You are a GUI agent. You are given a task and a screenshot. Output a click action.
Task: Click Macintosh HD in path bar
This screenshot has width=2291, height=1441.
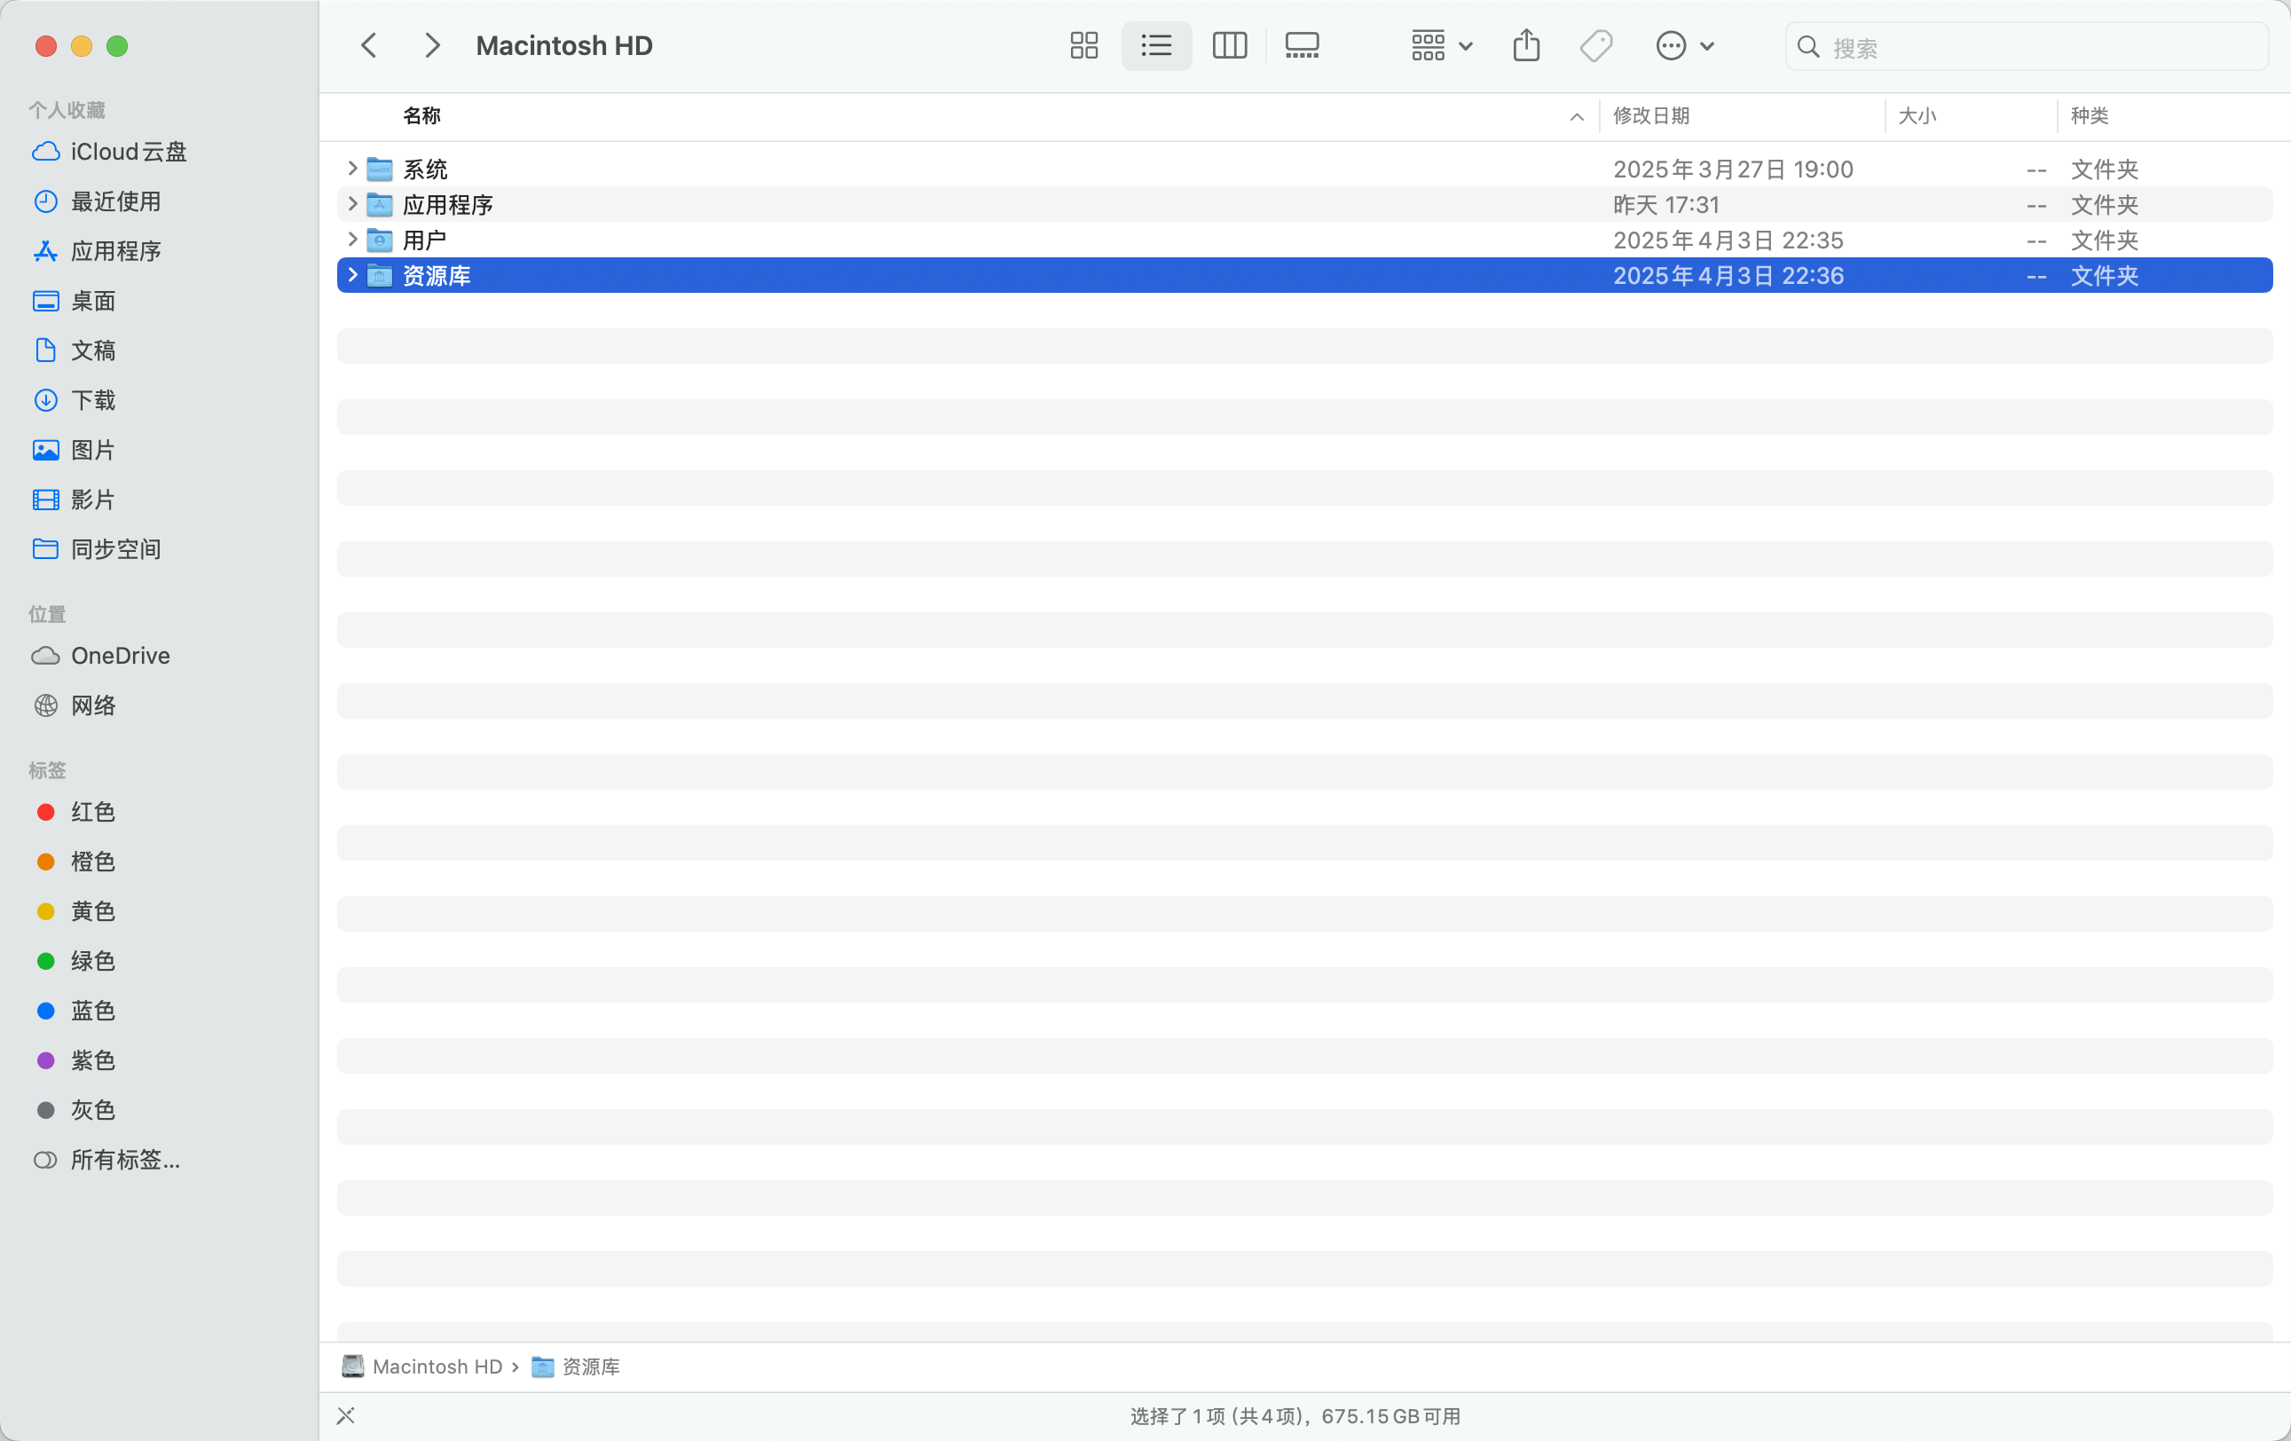click(x=436, y=1366)
